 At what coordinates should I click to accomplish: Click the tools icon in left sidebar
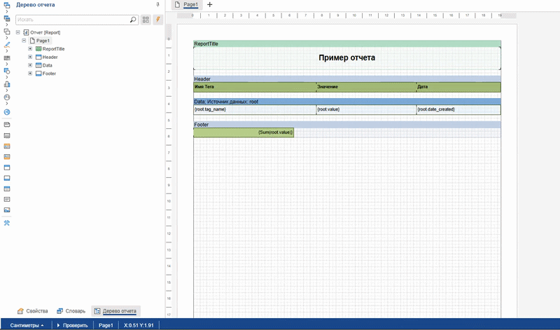(7, 223)
